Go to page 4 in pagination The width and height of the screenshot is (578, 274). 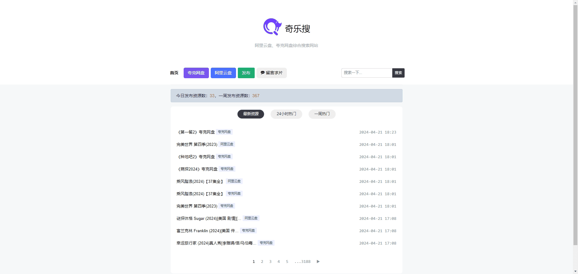(279, 262)
